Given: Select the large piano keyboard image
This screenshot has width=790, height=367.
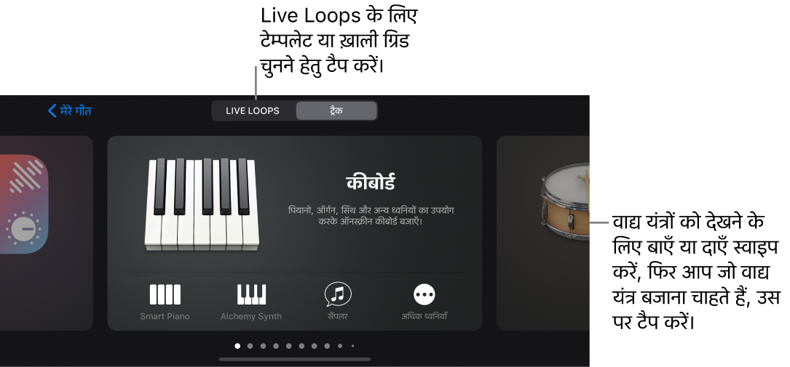Looking at the screenshot, I should (x=202, y=204).
